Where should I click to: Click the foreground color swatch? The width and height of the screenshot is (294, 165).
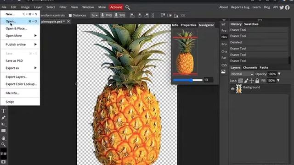3,150
